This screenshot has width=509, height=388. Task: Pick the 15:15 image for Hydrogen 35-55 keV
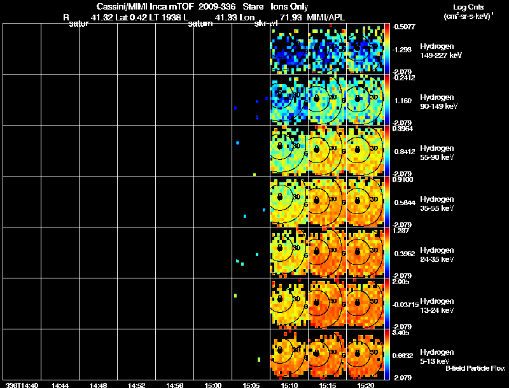pos(327,202)
